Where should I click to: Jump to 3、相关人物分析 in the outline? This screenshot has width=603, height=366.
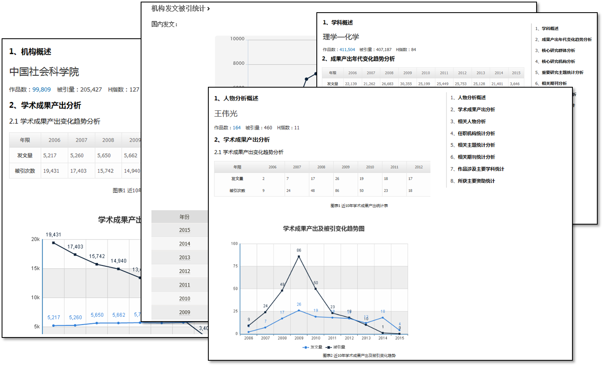[468, 121]
